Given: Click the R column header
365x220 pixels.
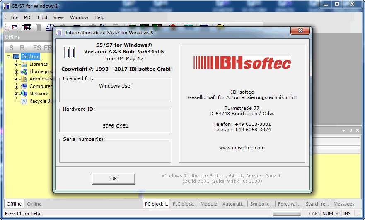Looking at the screenshot, I should 22,48.
